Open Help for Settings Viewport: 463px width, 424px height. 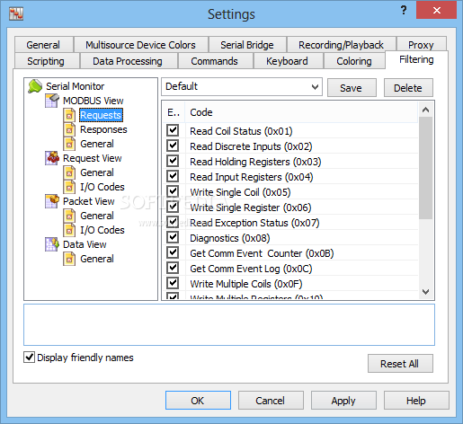point(416,401)
